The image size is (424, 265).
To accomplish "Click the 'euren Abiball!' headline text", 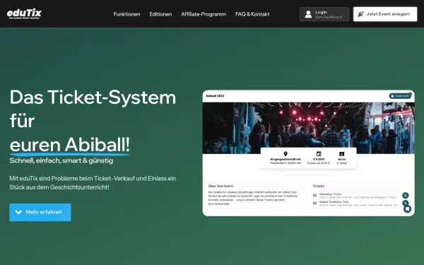I will (x=70, y=145).
